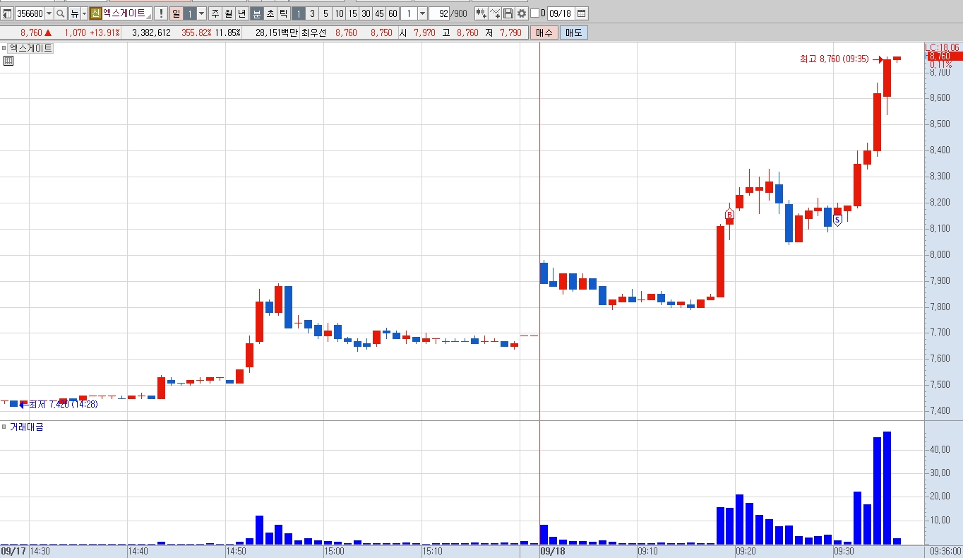Switch to the 30 minute interval
963x558 pixels.
[366, 13]
